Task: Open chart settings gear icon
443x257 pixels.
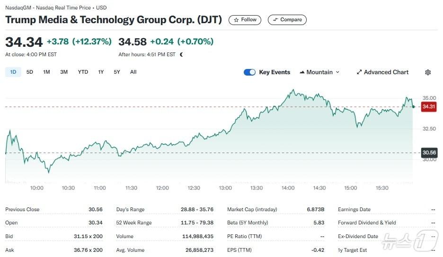Action: click(x=428, y=72)
